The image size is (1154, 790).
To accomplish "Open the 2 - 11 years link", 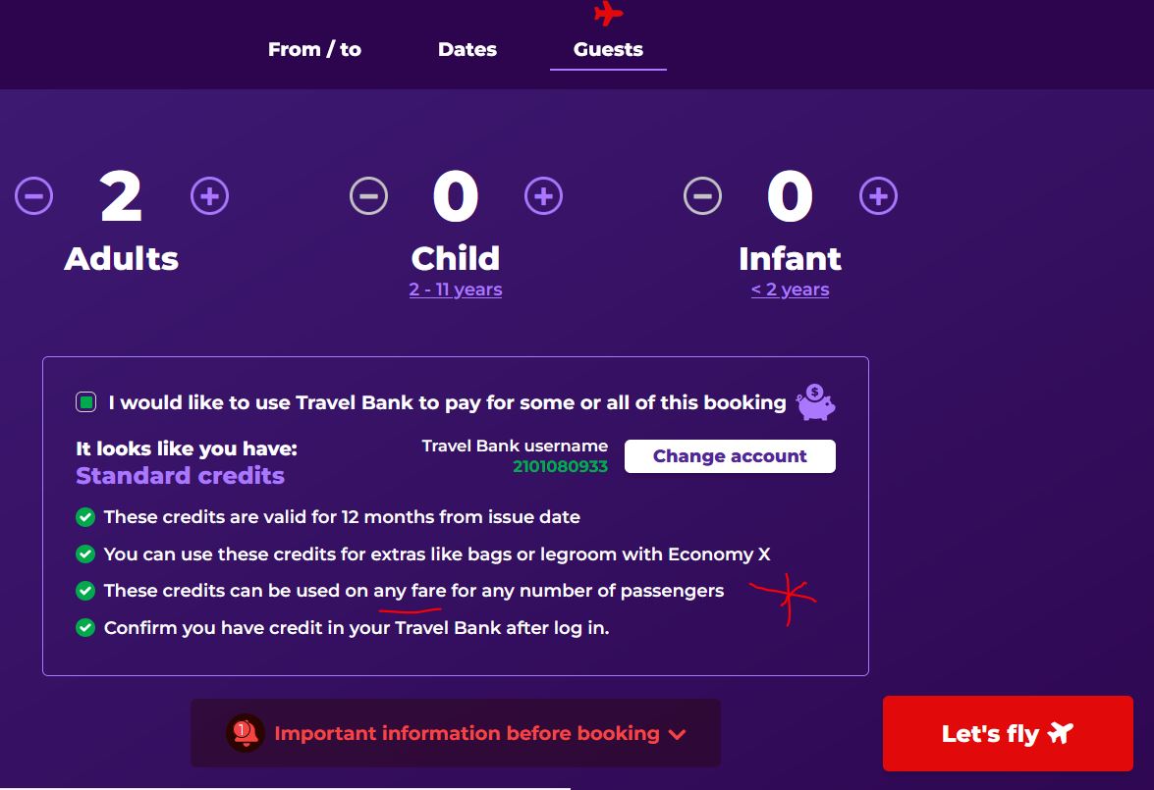I will click(x=456, y=290).
